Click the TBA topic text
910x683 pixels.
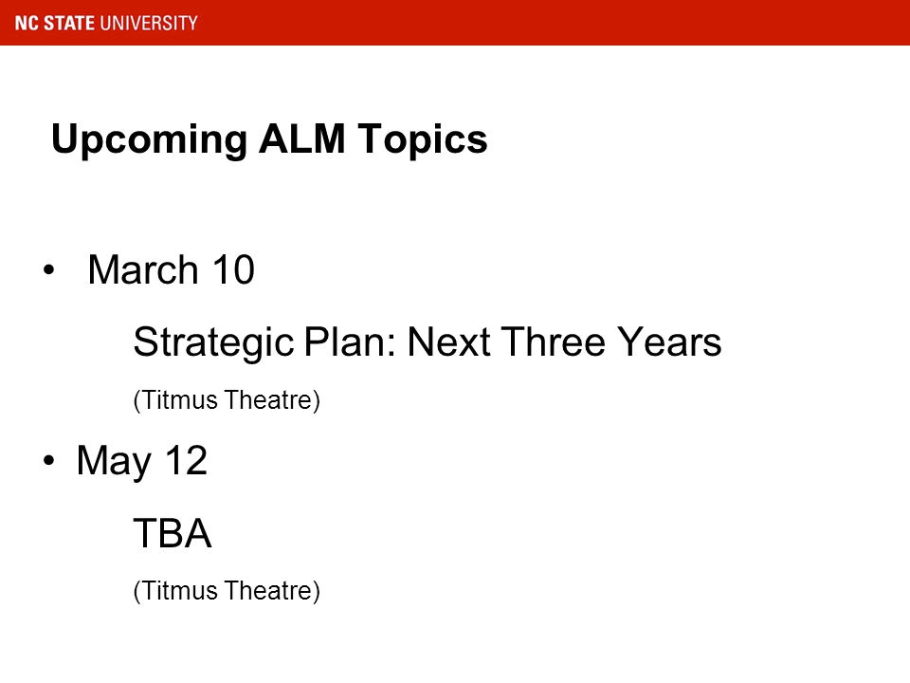(173, 533)
